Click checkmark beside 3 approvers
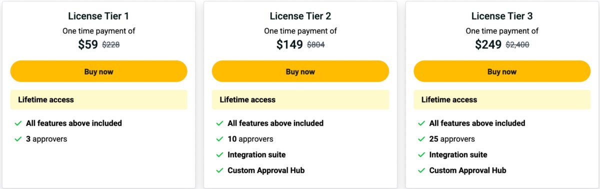600x189 pixels. [x=18, y=139]
